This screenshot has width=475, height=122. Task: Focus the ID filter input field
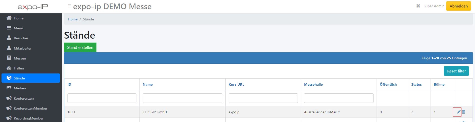point(102,98)
